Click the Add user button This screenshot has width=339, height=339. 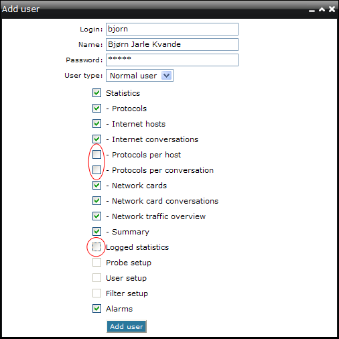(127, 326)
